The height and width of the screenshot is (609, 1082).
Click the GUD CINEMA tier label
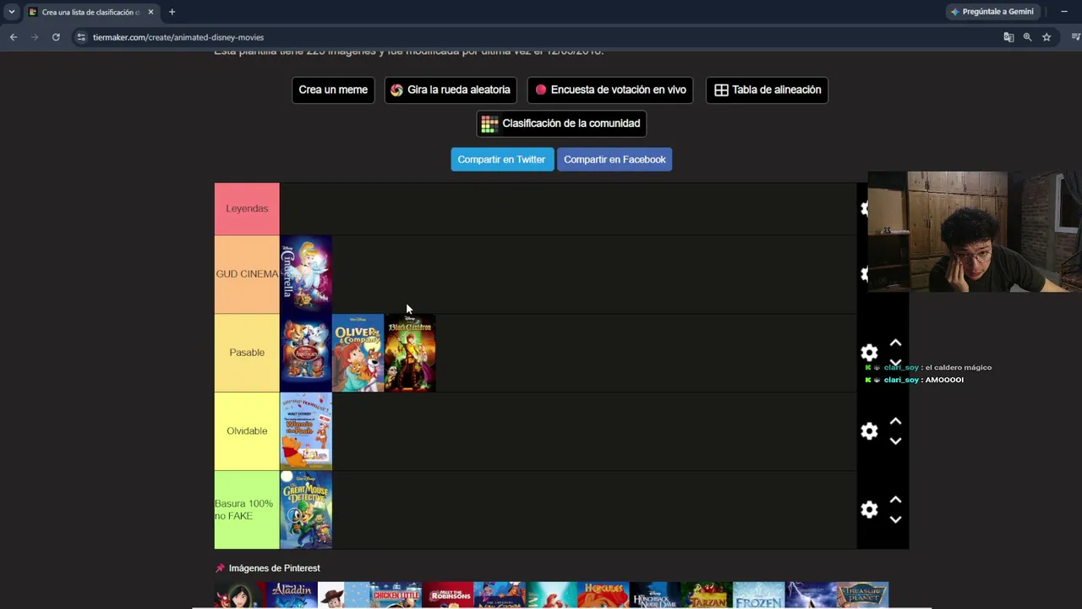(x=247, y=274)
